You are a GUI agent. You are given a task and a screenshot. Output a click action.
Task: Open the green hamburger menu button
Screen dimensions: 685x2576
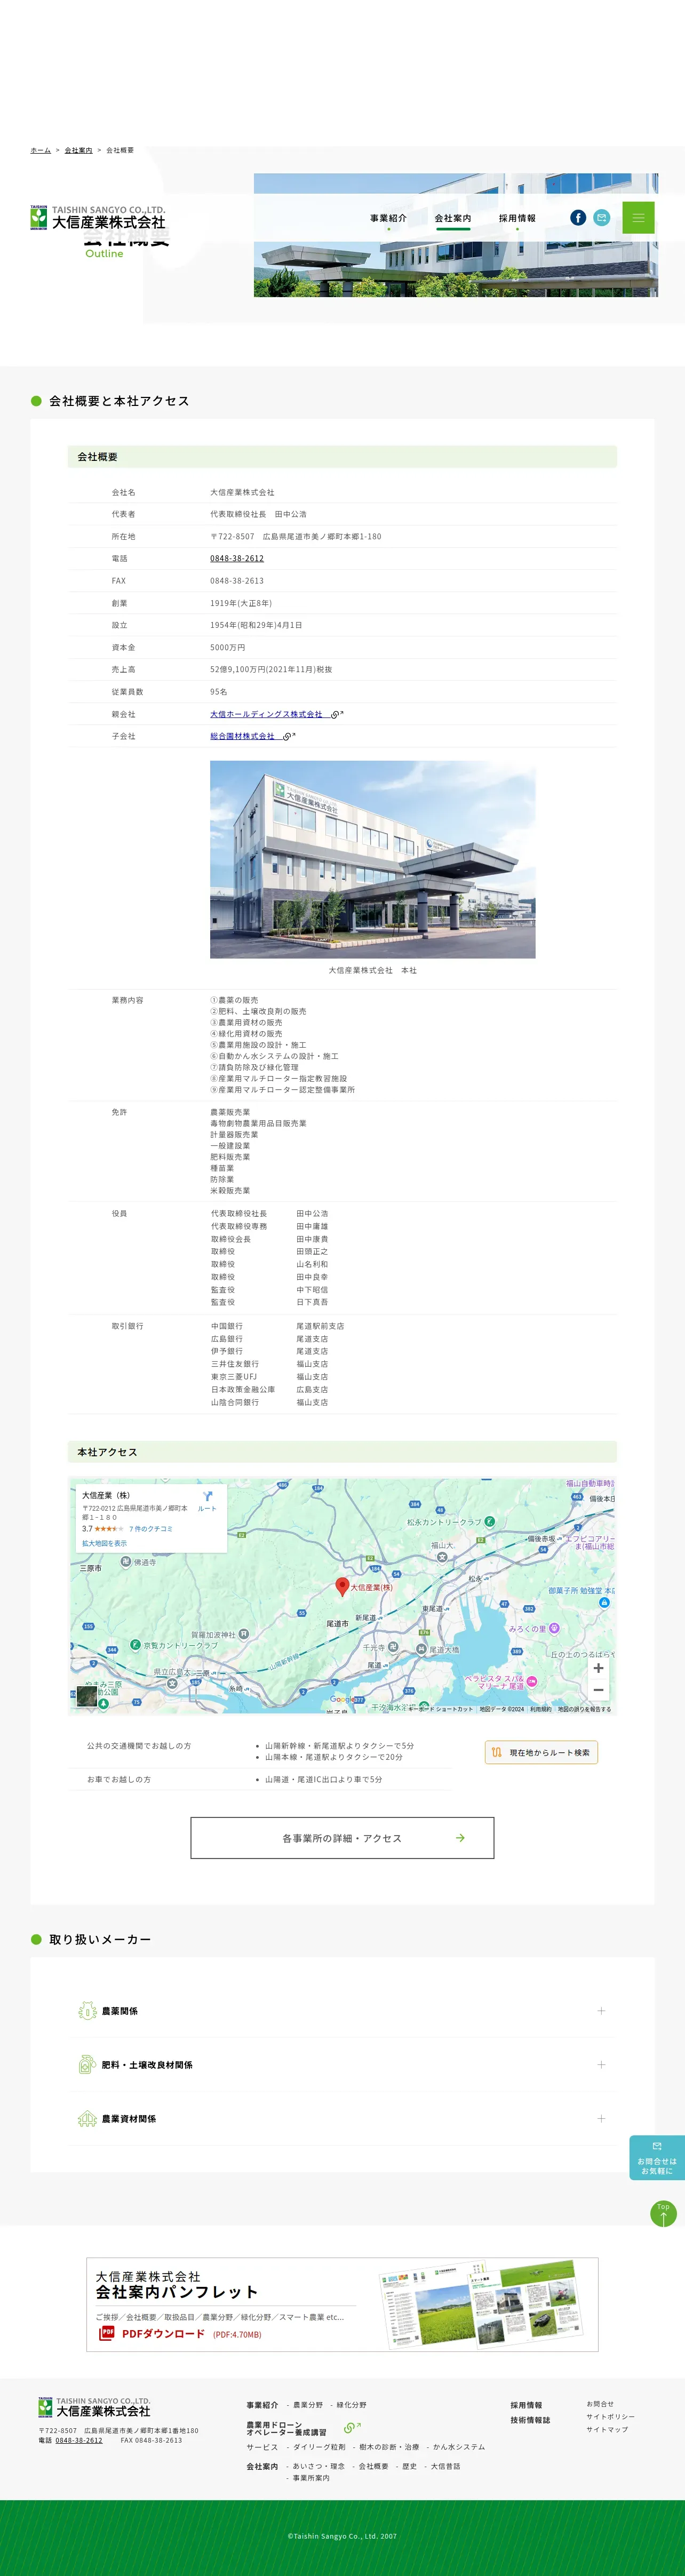coord(638,217)
